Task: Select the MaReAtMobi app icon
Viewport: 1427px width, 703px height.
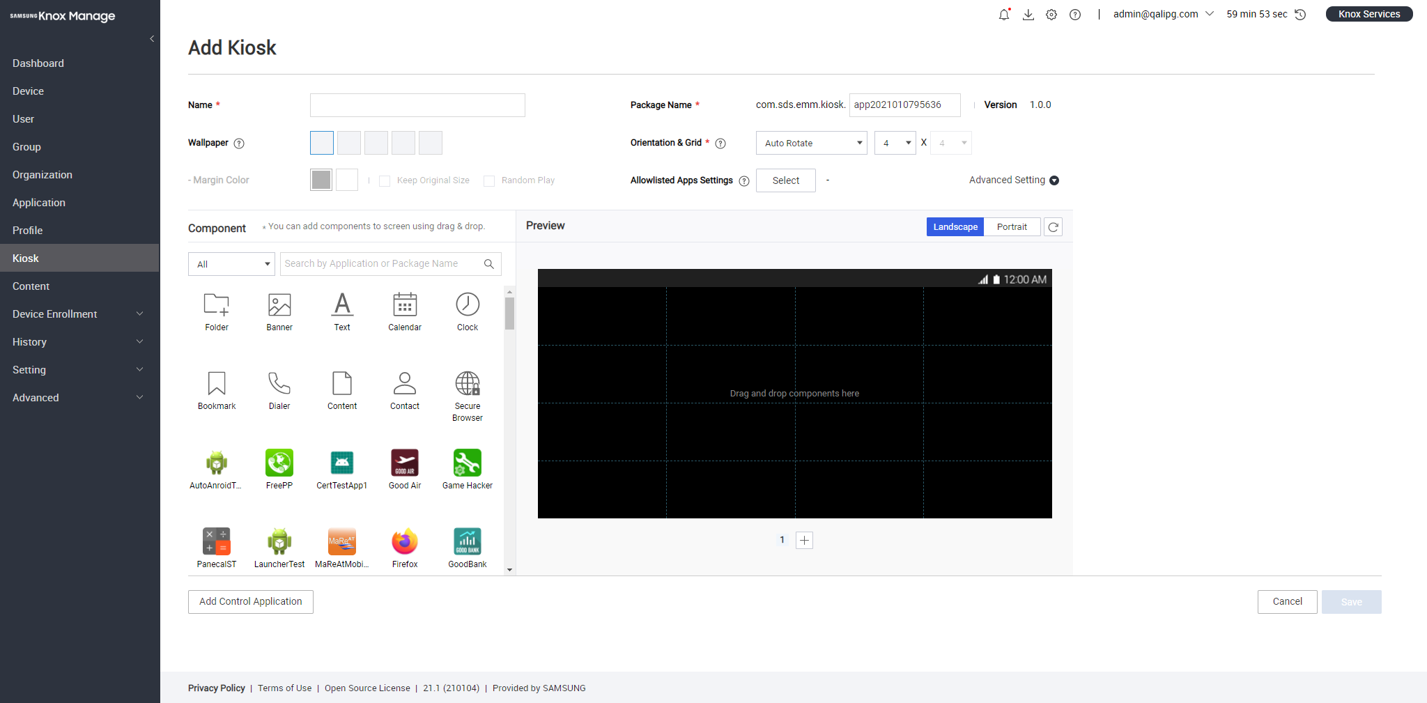Action: click(342, 541)
